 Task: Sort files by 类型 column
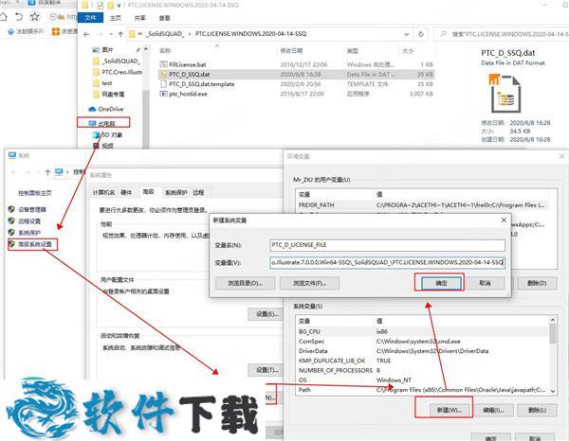[353, 51]
